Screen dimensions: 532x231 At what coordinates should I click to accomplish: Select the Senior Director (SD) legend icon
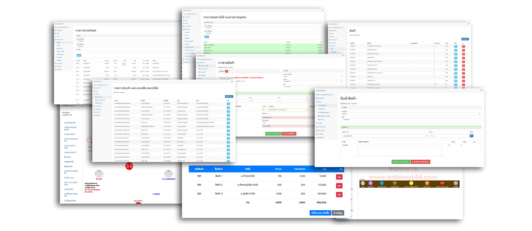click(x=442, y=183)
